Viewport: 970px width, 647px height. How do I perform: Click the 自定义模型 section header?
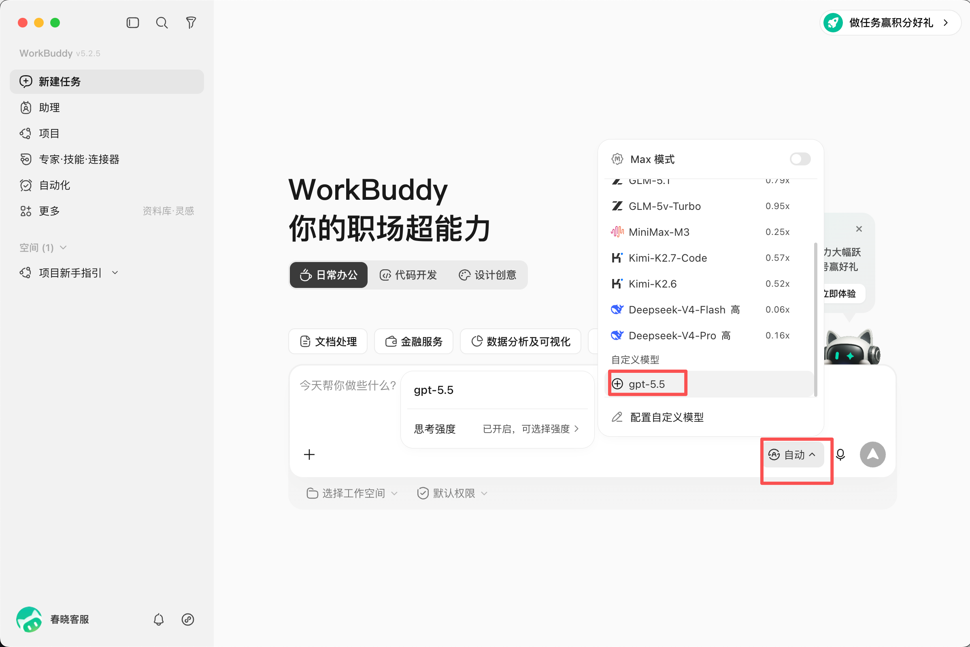635,360
